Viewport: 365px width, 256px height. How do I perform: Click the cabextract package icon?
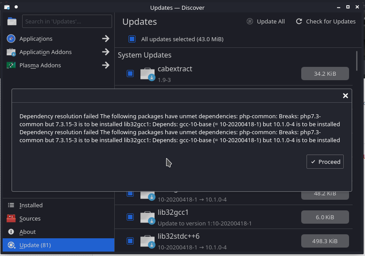[x=148, y=74]
